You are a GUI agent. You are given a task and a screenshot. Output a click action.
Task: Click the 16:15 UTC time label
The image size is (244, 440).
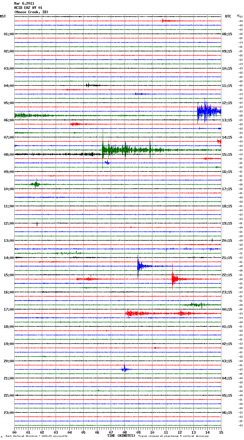227,172
